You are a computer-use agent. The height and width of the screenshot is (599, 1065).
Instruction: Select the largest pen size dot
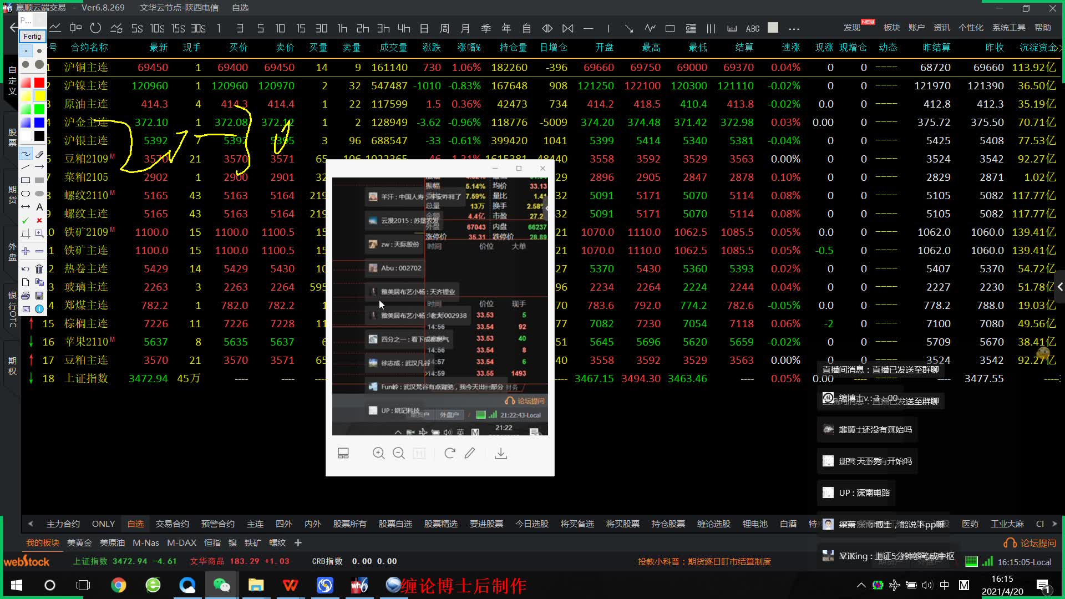39,64
